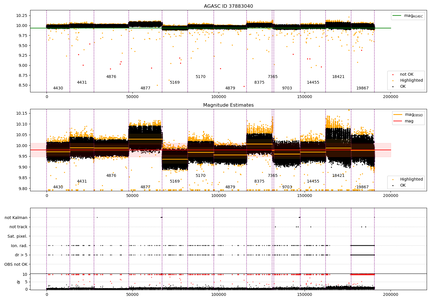Click the 8.50 y-axis tick label
The height and width of the screenshot is (301, 431).
23,85
